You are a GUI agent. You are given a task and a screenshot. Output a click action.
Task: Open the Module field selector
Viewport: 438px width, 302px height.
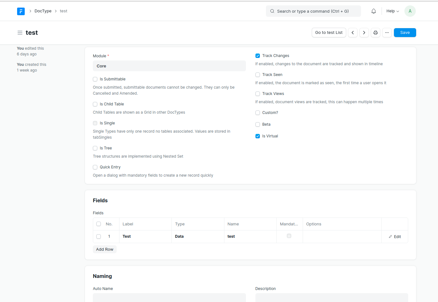169,66
